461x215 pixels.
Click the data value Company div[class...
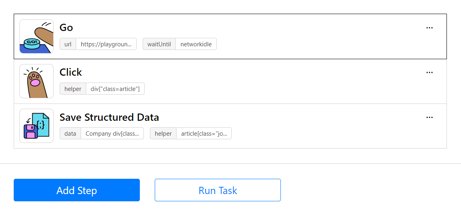point(112,133)
